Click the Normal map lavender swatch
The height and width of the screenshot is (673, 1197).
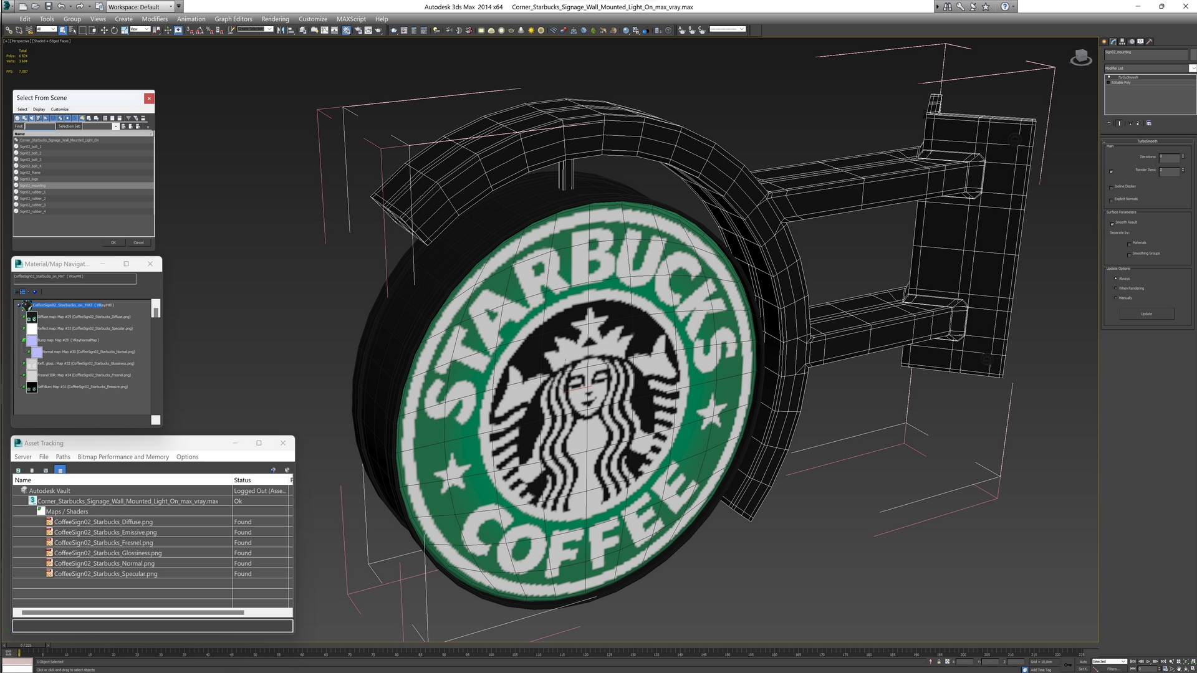(x=37, y=352)
